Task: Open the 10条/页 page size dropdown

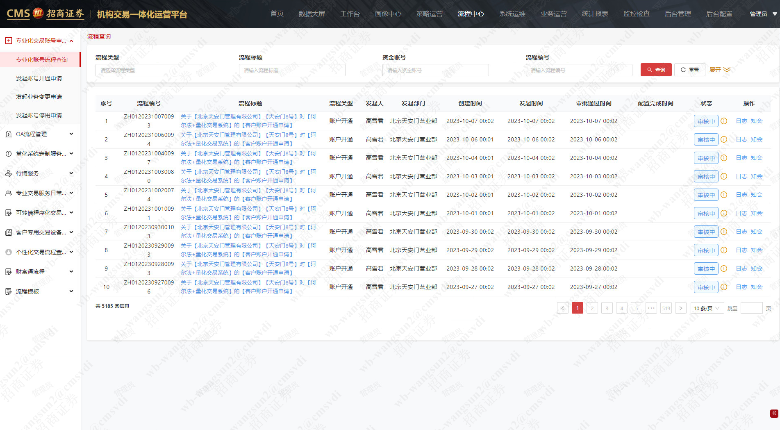Action: (707, 308)
